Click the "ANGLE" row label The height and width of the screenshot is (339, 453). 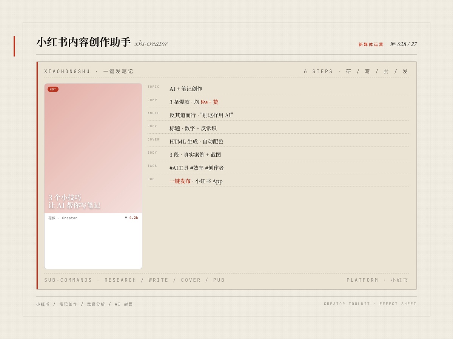point(153,113)
